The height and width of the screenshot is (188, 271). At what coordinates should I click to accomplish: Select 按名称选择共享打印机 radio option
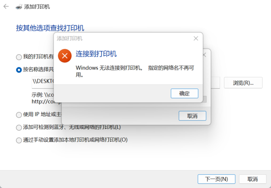click(19, 70)
